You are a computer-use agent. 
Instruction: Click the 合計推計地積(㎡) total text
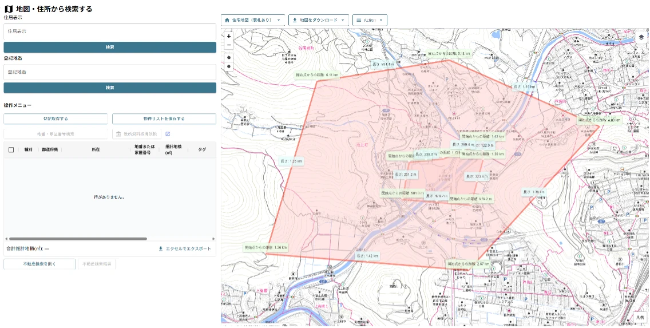click(28, 249)
